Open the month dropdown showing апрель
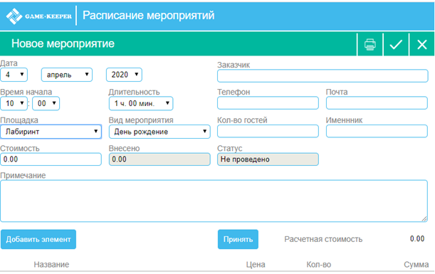 pos(67,75)
